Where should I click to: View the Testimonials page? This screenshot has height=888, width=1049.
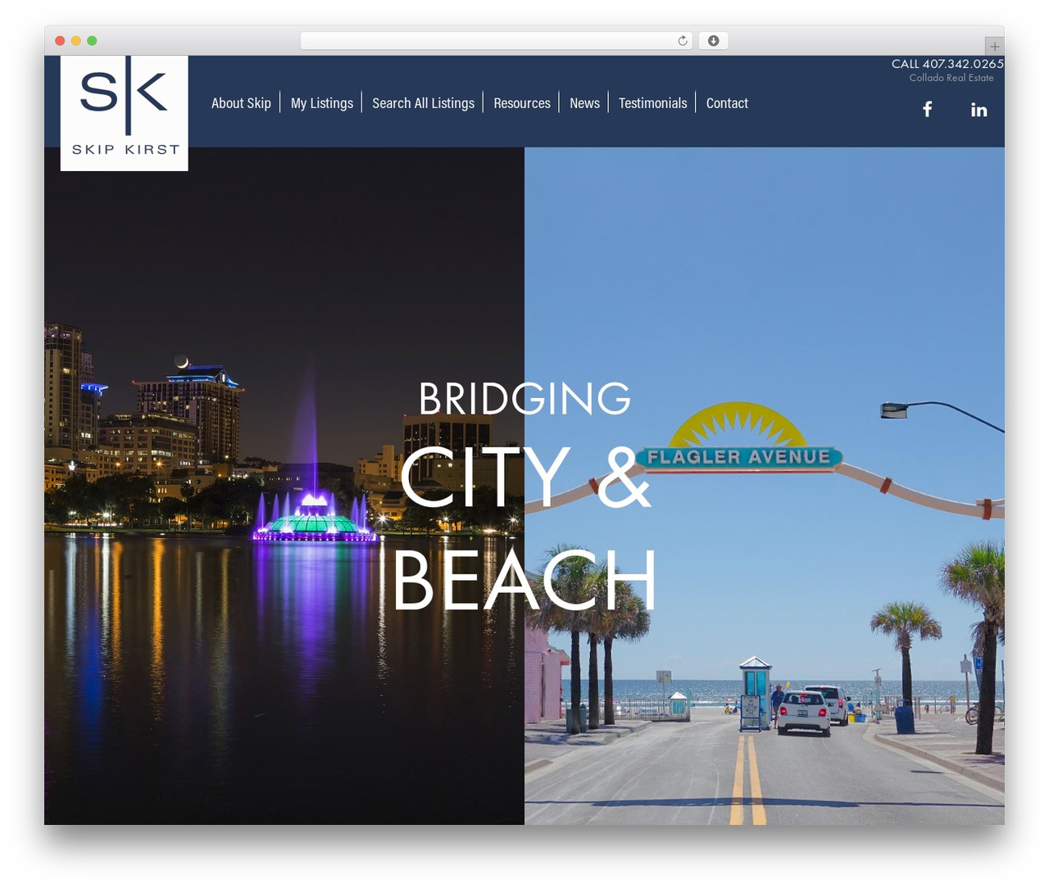coord(652,103)
